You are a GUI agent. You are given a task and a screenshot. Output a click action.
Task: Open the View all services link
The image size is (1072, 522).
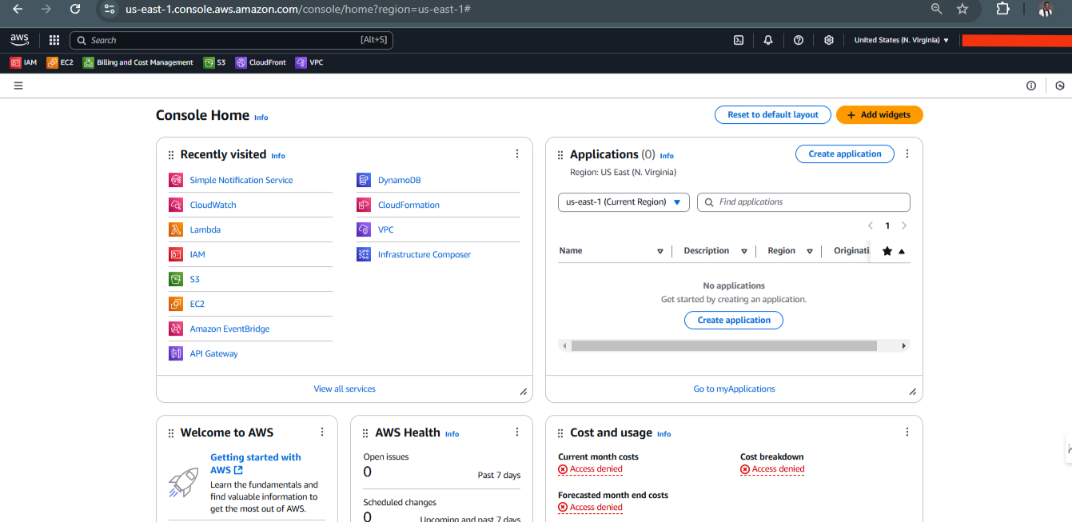(x=345, y=388)
